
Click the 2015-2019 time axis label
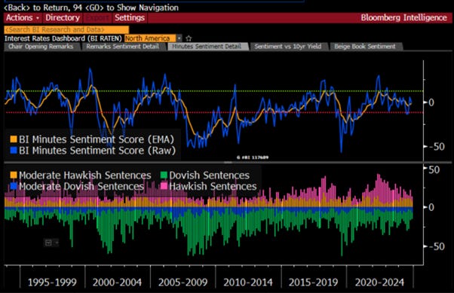tap(313, 282)
